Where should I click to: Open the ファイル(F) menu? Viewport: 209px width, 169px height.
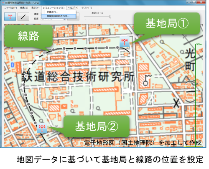click(x=10, y=8)
